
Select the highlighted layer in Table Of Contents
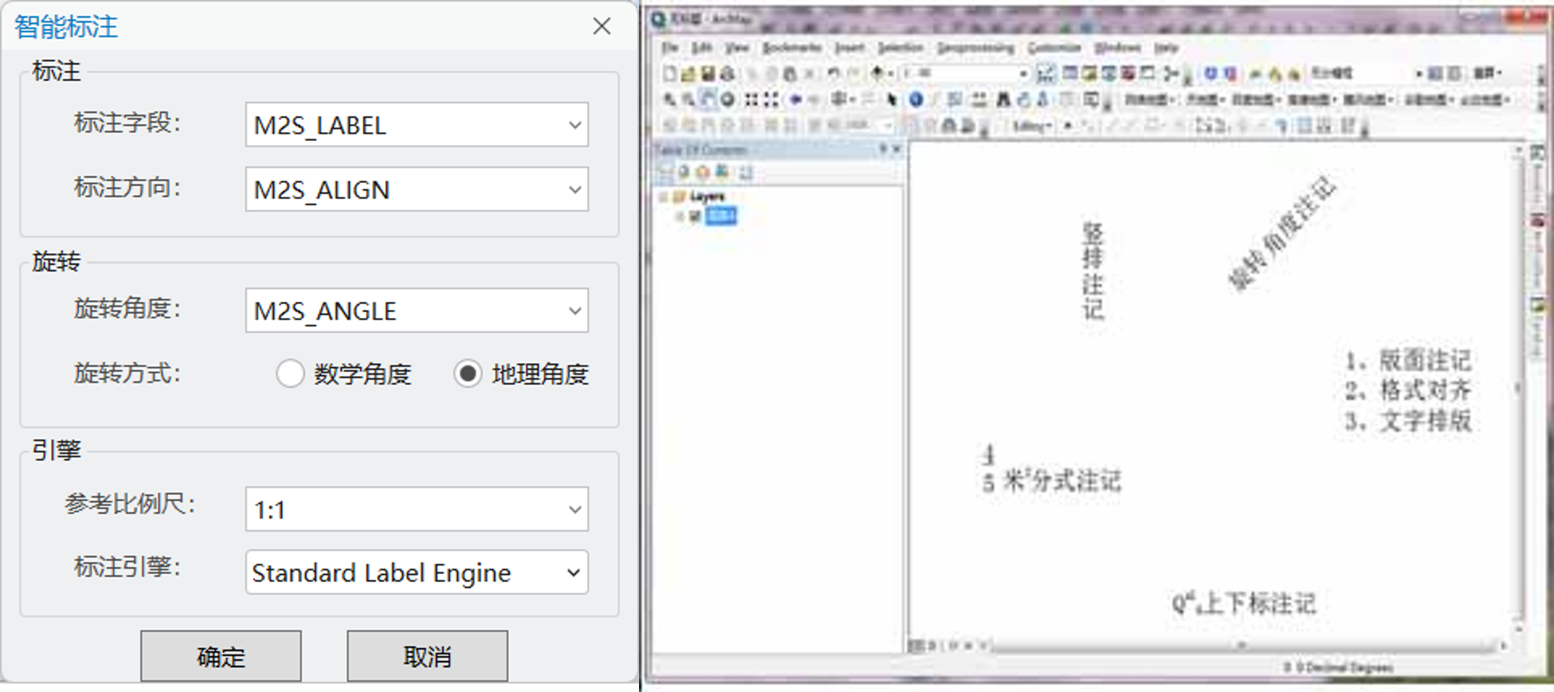721,216
